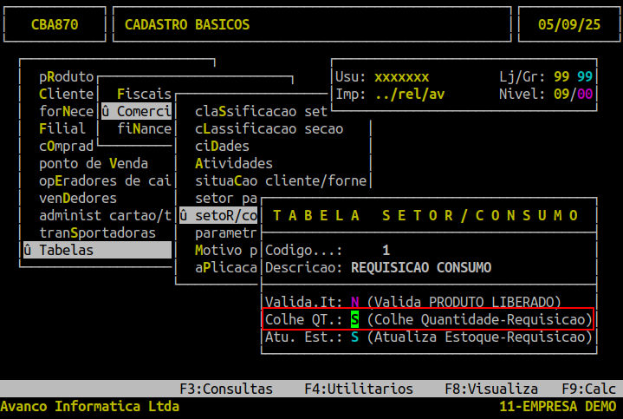Click the CBA870 program code
This screenshot has width=623, height=419.
click(55, 24)
